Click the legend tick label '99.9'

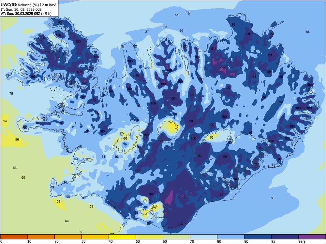point(302,241)
